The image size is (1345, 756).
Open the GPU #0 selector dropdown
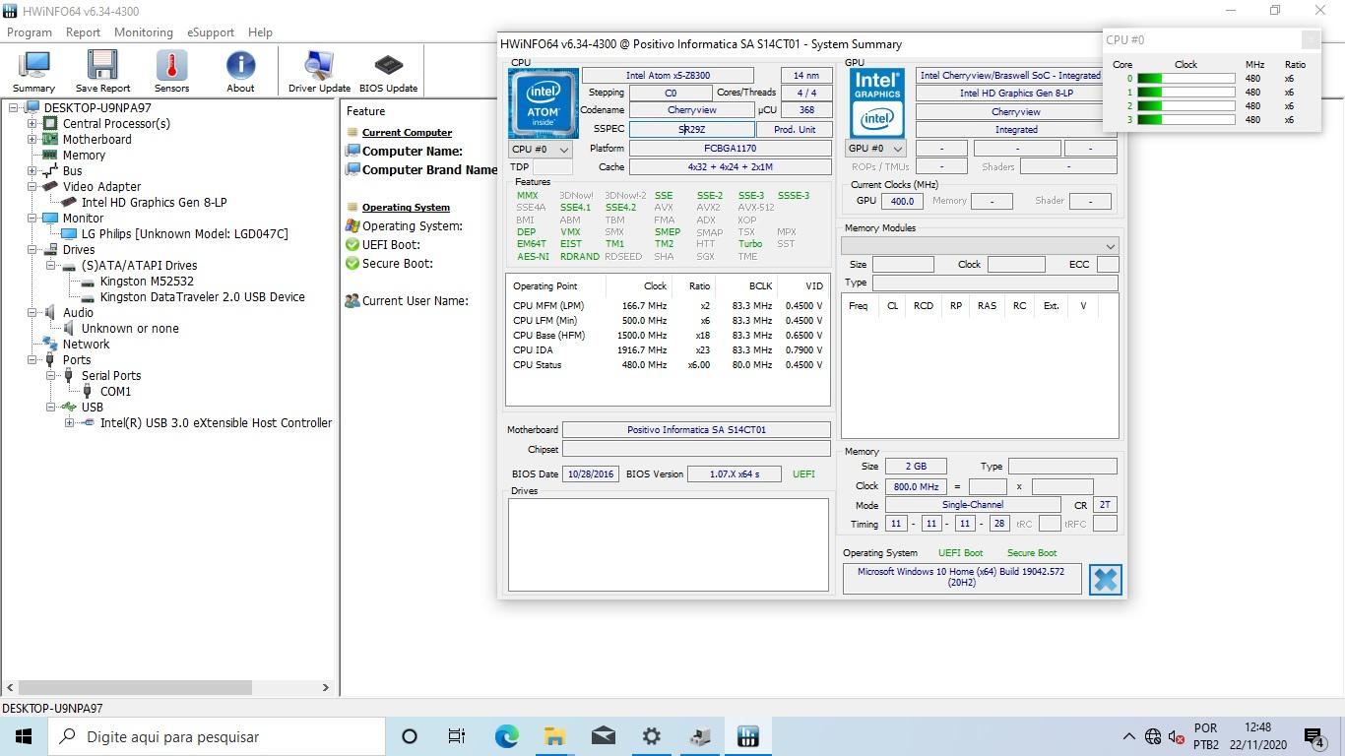click(x=875, y=149)
